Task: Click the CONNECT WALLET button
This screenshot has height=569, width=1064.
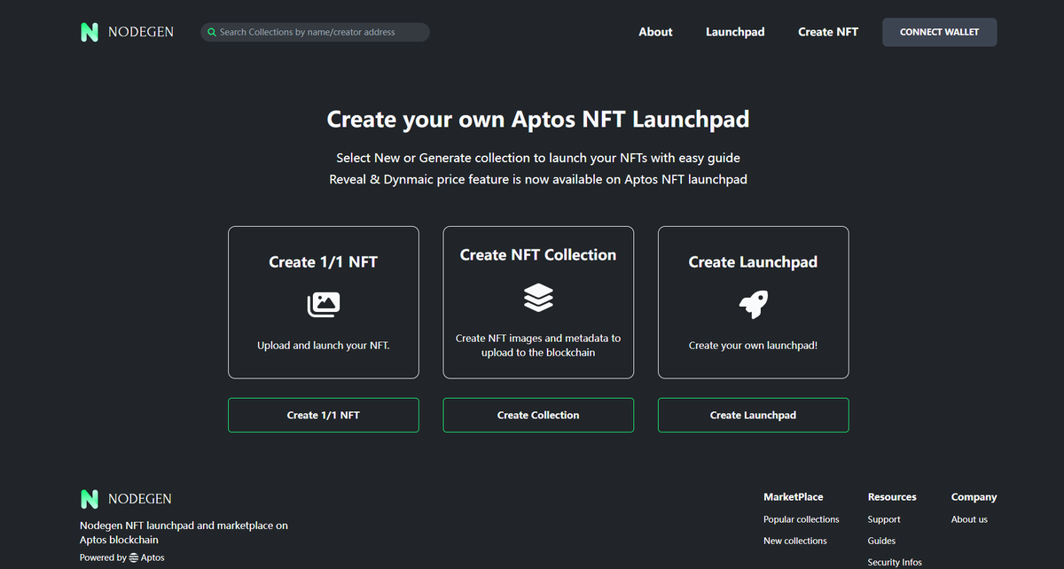Action: coord(940,32)
